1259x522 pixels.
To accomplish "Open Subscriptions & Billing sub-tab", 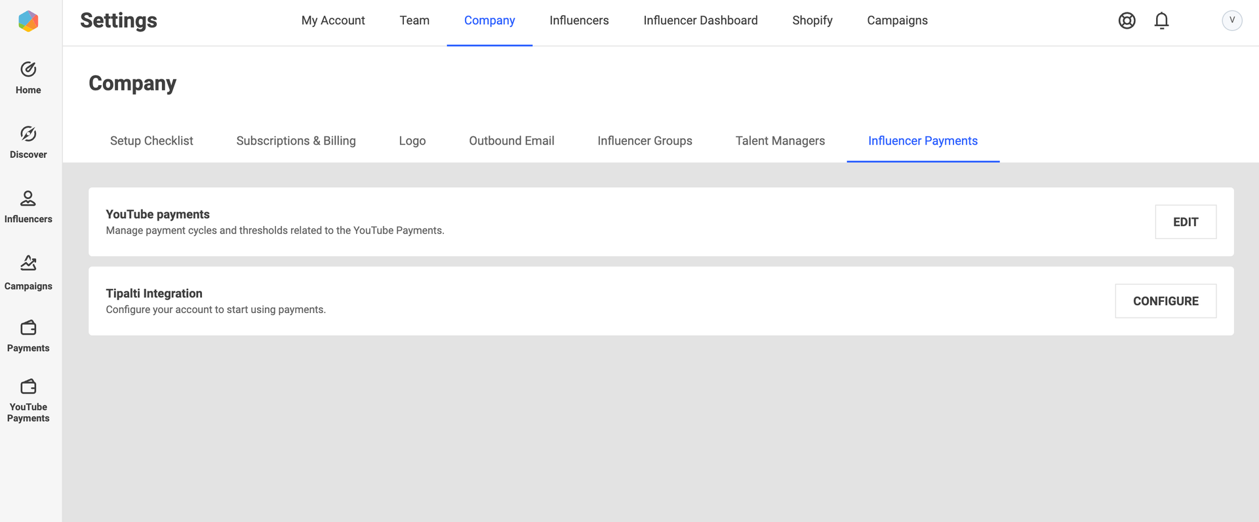I will click(x=296, y=141).
